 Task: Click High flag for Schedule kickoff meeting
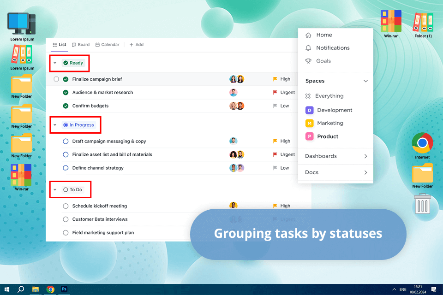[275, 206]
